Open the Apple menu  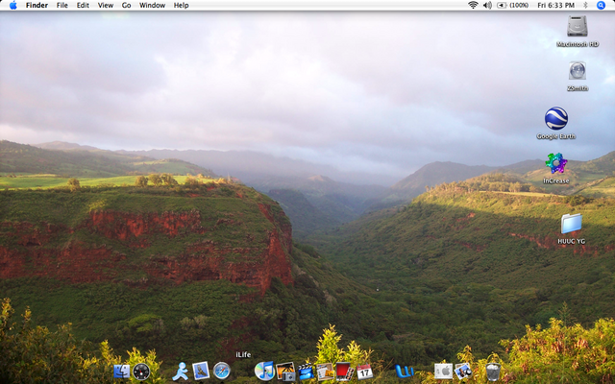point(12,5)
